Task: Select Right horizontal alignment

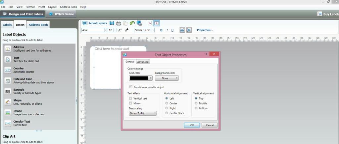Action: pos(167,108)
